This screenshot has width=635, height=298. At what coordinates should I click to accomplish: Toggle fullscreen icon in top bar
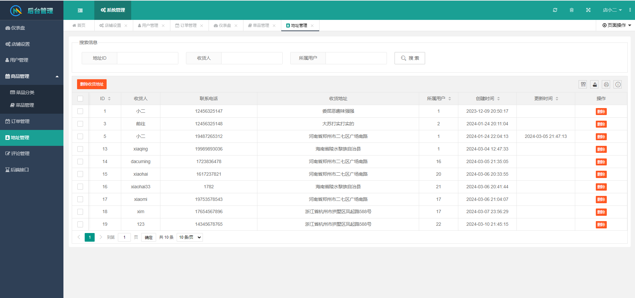click(x=588, y=10)
